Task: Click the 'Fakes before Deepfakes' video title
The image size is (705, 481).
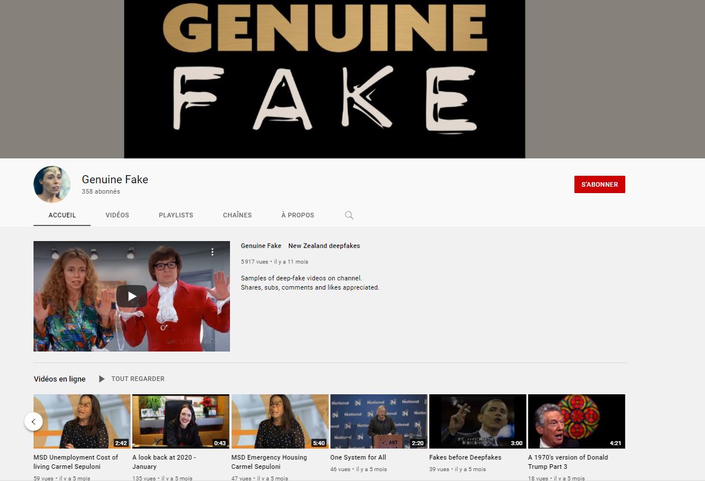Action: (x=465, y=457)
